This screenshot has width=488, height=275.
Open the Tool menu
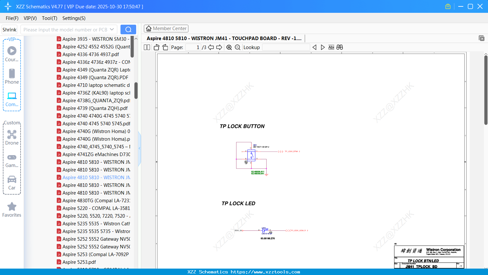(50, 18)
